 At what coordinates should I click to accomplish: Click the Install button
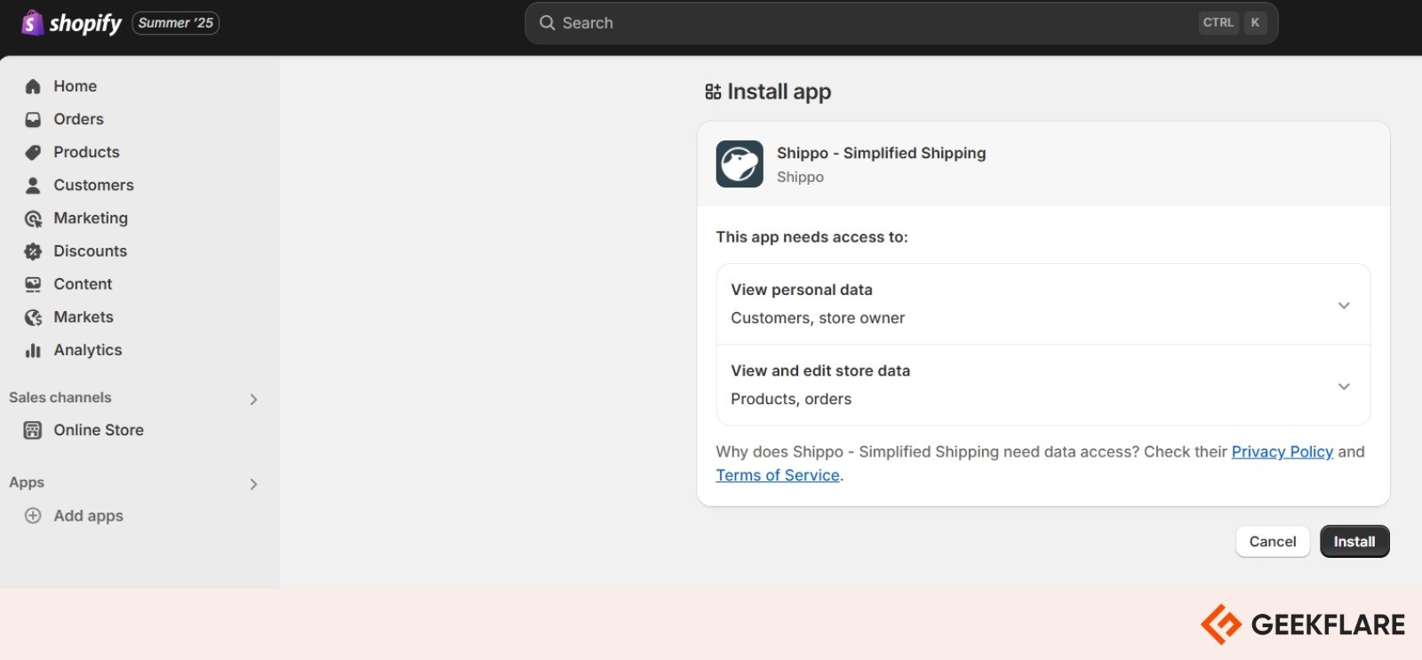1354,541
